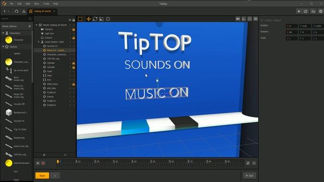Toggle the 2D view button
This screenshot has width=324, height=182.
point(256,19)
